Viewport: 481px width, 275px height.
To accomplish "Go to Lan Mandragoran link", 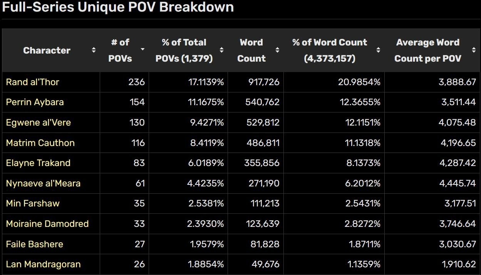I will pyautogui.click(x=43, y=264).
